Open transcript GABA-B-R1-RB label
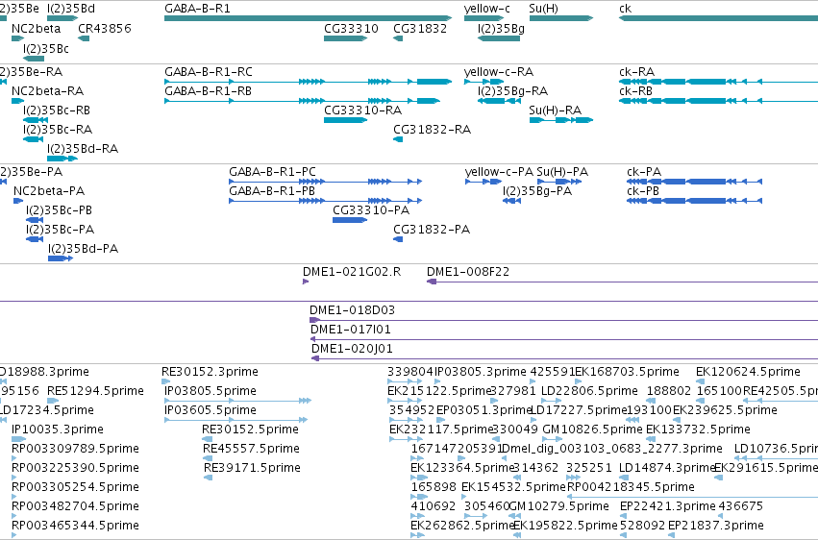Image resolution: width=818 pixels, height=540 pixels. (209, 91)
